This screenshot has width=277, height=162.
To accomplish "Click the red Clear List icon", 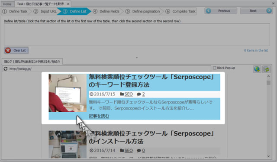I will 8,50.
